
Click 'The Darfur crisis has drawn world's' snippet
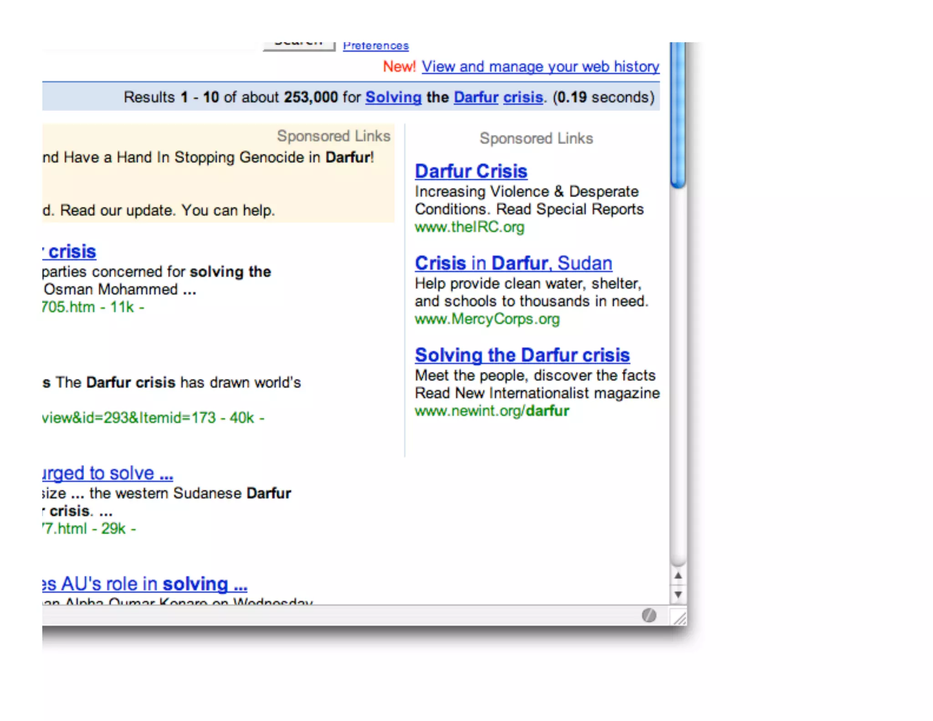click(178, 382)
